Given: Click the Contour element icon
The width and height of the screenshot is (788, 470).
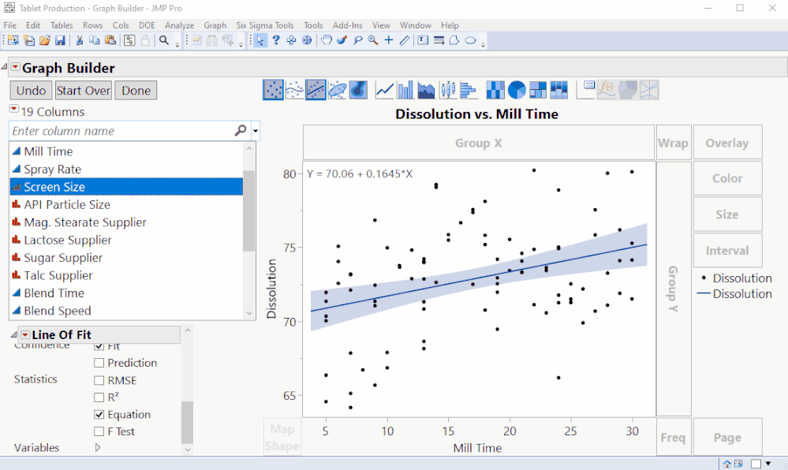Looking at the screenshot, I should tap(358, 90).
